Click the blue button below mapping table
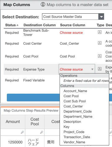 pos(33,97)
